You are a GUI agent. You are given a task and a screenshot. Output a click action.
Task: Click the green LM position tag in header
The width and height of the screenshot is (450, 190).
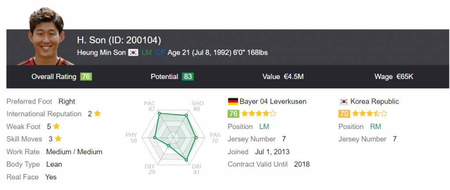coord(146,53)
